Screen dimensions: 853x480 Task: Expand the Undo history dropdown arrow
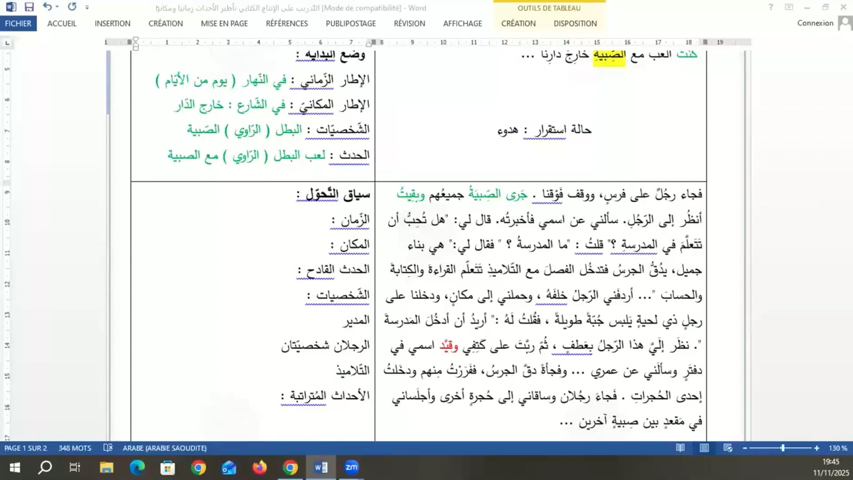57,7
